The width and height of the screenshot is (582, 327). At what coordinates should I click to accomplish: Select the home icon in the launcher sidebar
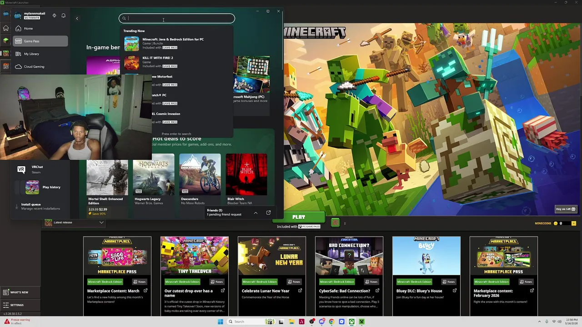[x=6, y=28]
